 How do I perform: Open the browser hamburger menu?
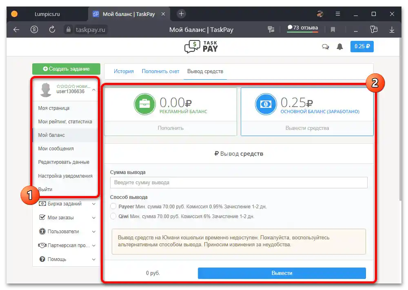click(x=338, y=14)
